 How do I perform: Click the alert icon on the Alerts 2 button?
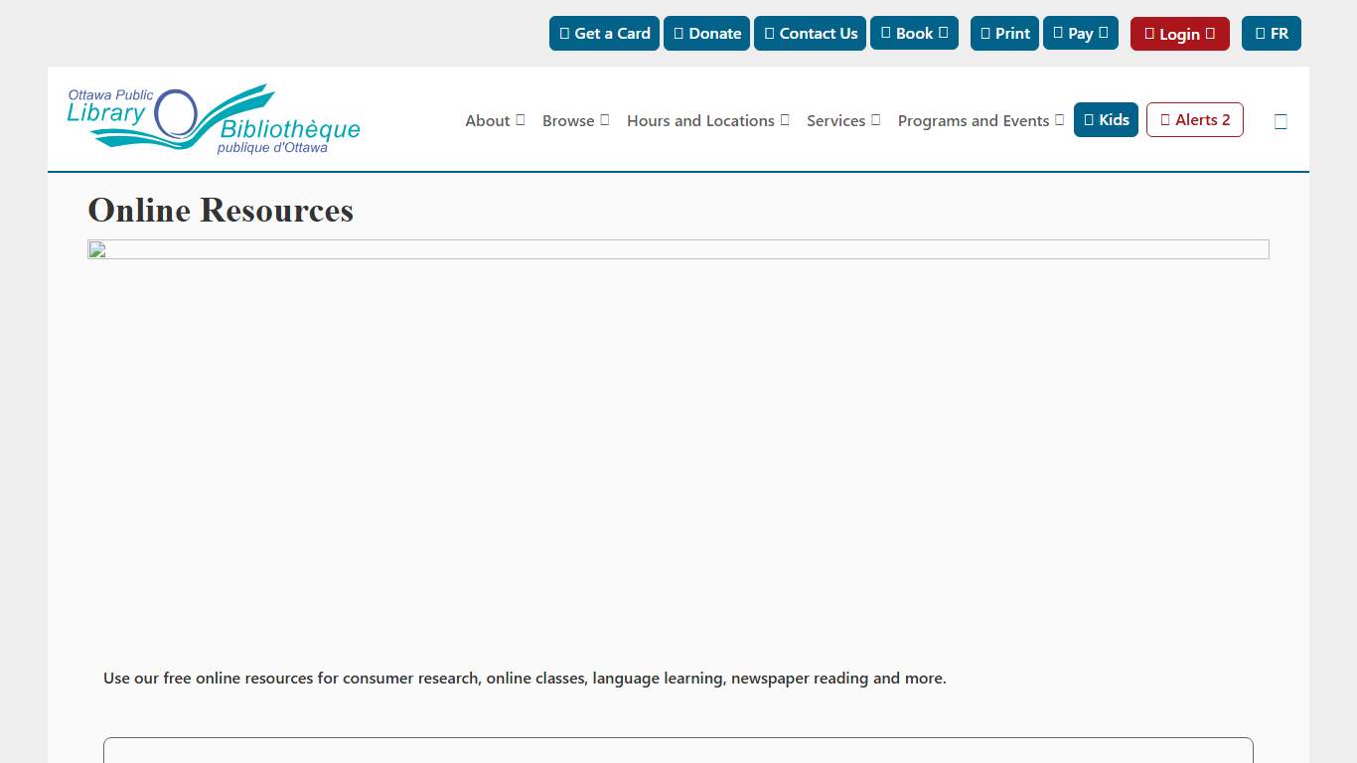pyautogui.click(x=1163, y=119)
